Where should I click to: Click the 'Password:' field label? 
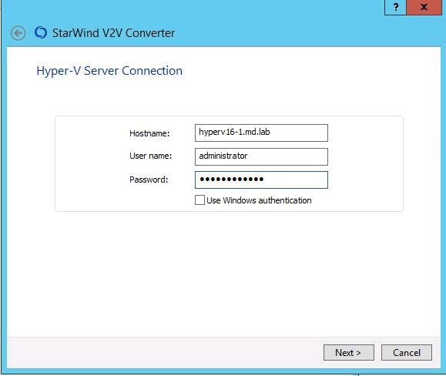click(x=149, y=180)
